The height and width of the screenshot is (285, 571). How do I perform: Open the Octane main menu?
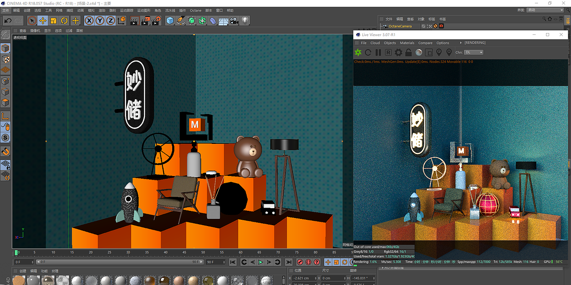coord(195,10)
